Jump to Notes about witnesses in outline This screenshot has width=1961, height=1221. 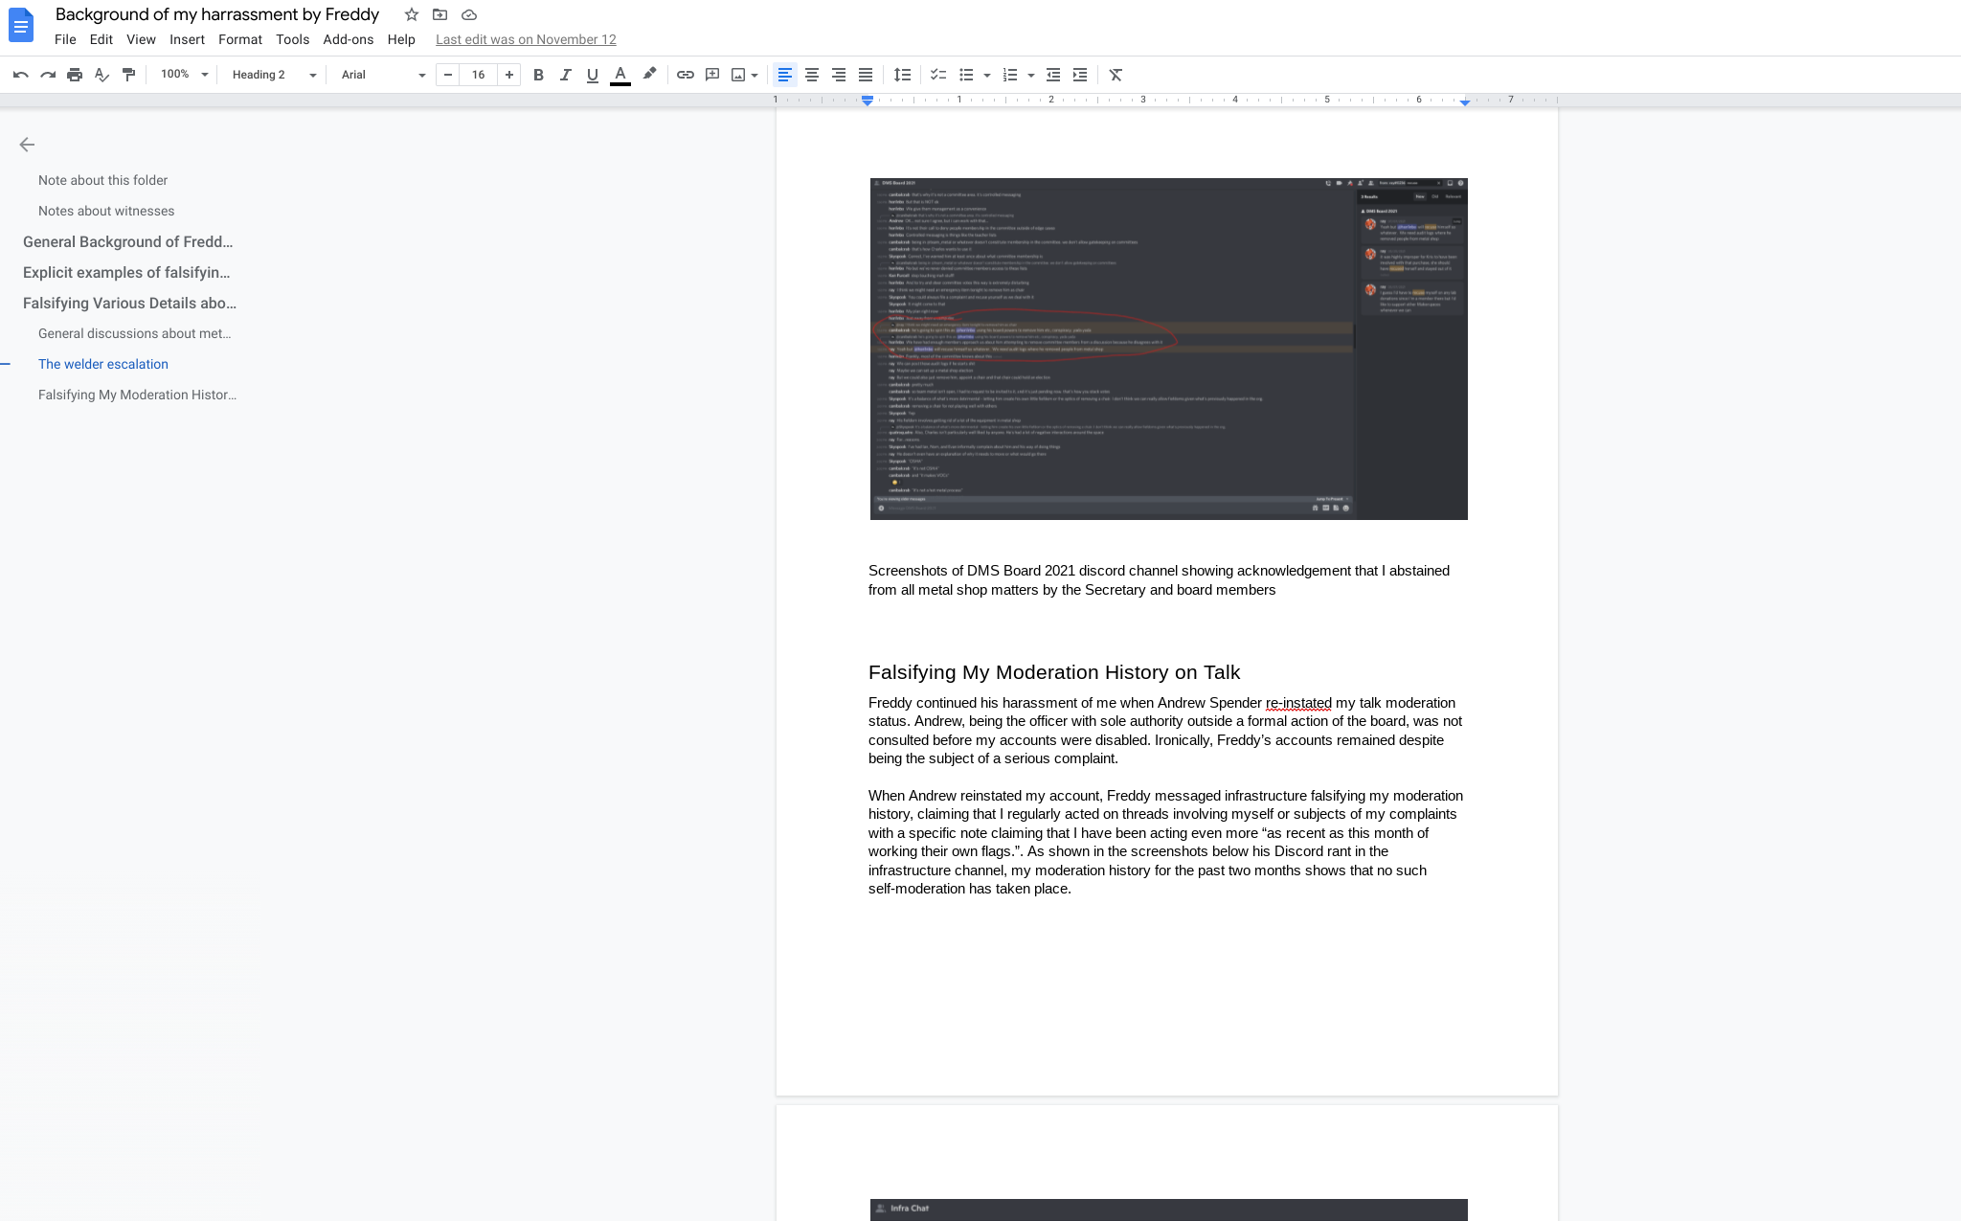[106, 211]
